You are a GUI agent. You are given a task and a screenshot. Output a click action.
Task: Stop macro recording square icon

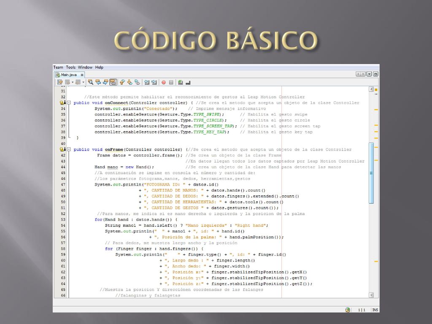tap(171, 82)
